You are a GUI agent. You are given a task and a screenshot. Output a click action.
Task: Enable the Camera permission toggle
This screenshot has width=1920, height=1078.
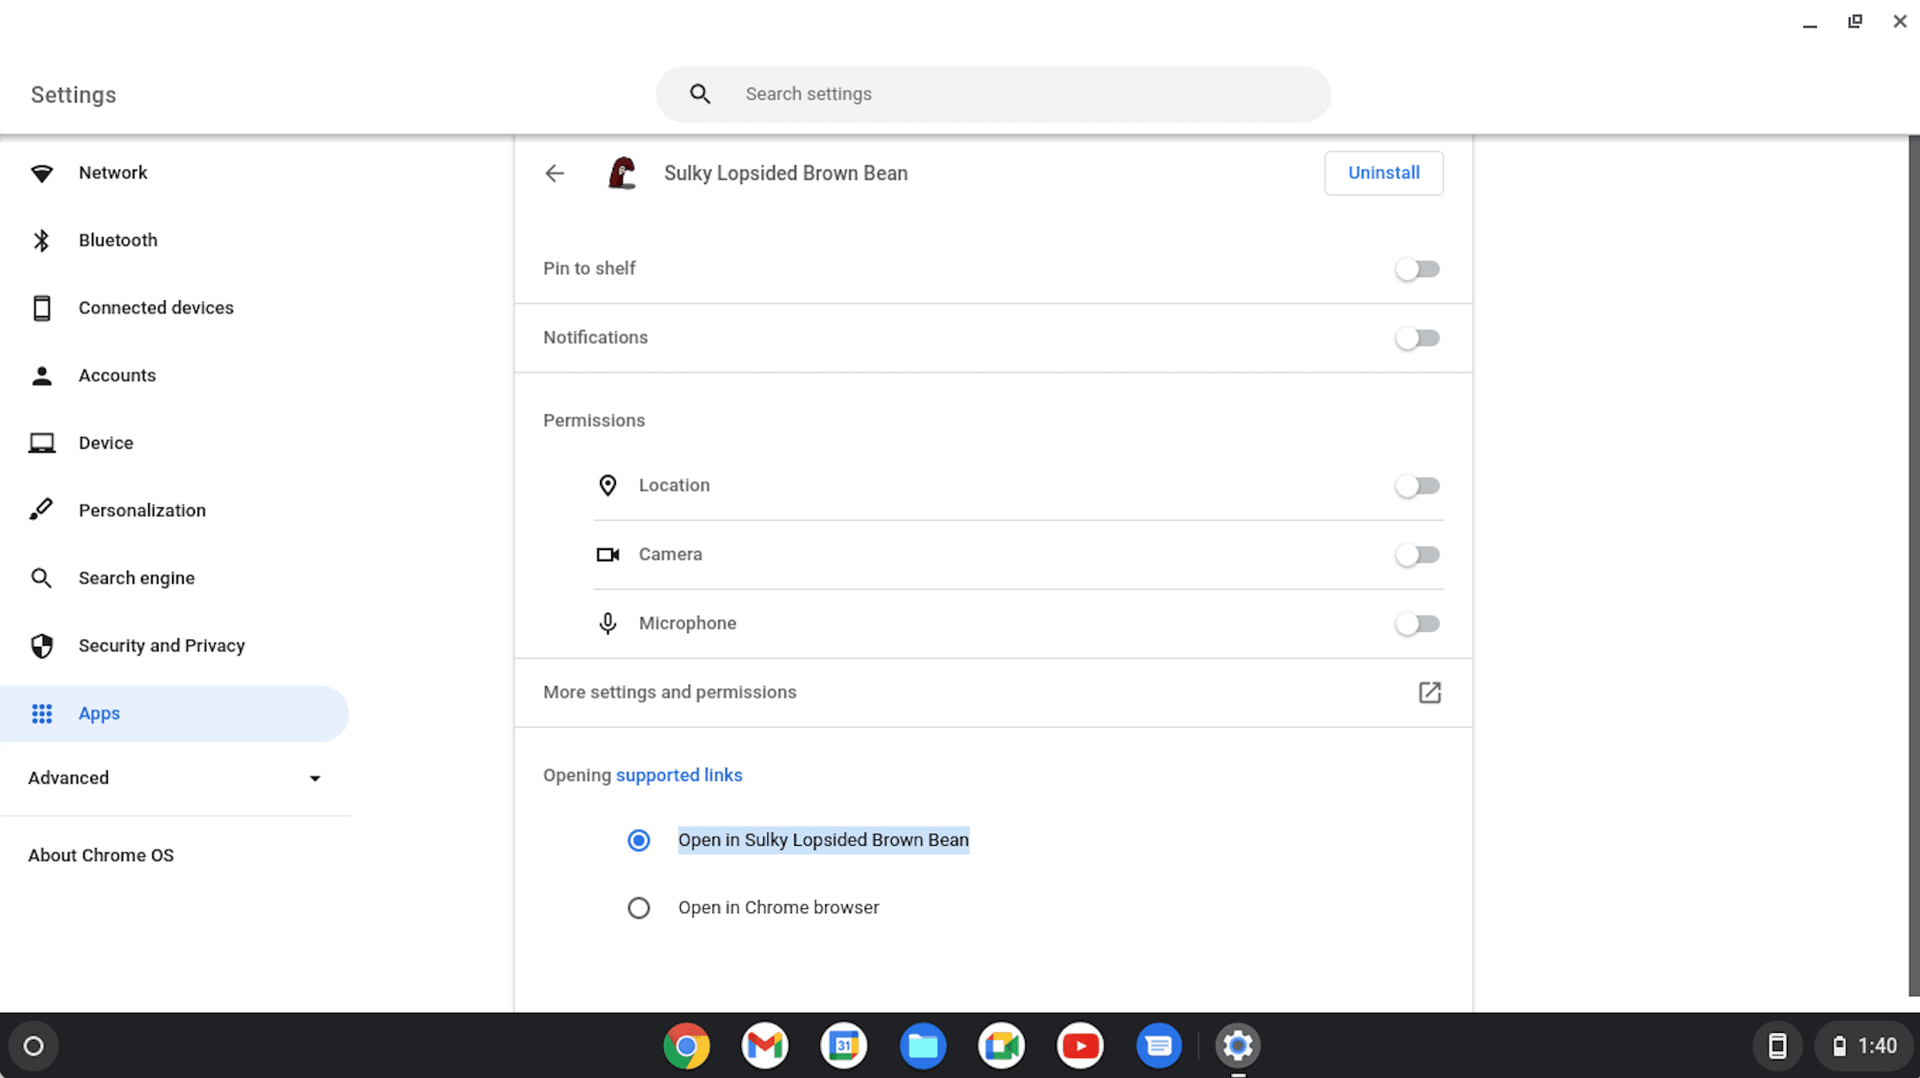click(1417, 553)
